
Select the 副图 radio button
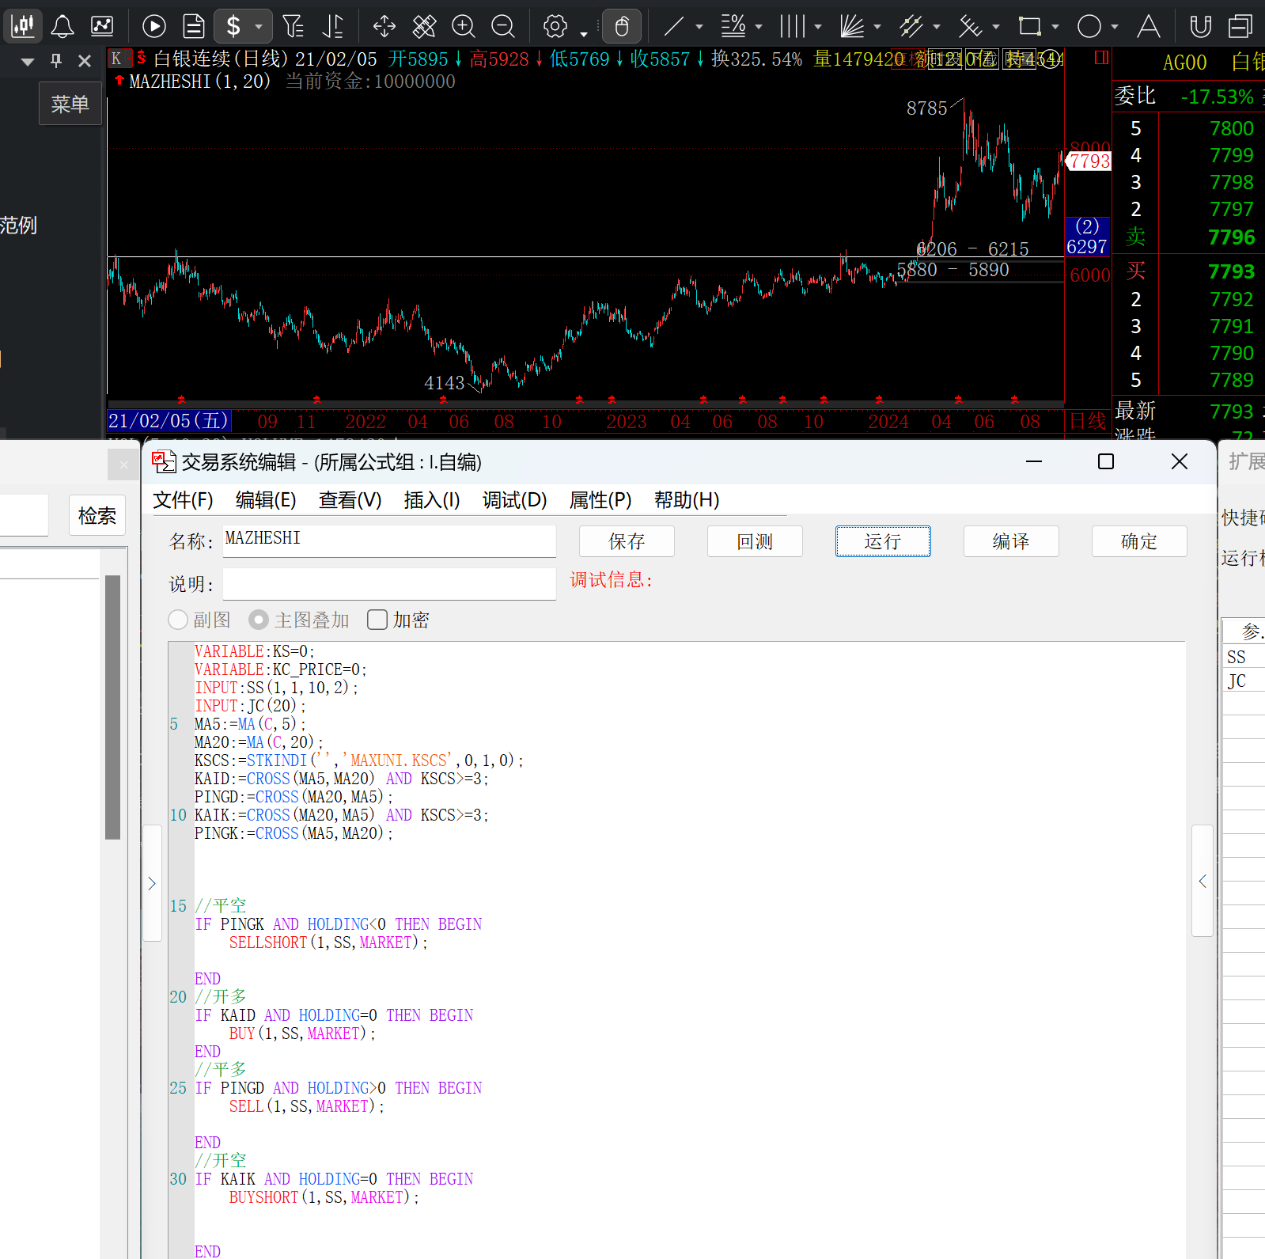pyautogui.click(x=178, y=620)
